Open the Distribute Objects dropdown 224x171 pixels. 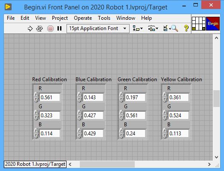[153, 28]
